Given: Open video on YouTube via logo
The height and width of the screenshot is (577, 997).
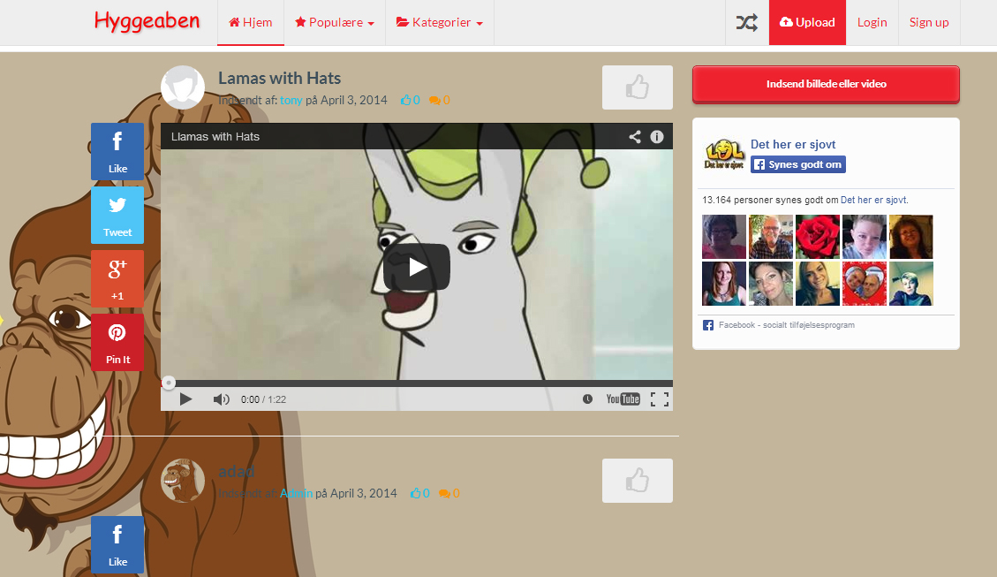Looking at the screenshot, I should [x=623, y=399].
